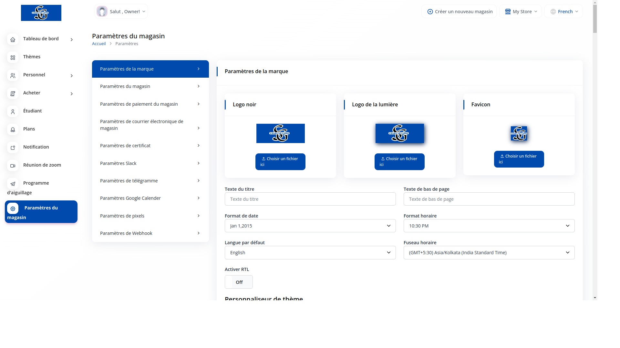Click the Thèmes grid icon in sidebar

click(13, 57)
